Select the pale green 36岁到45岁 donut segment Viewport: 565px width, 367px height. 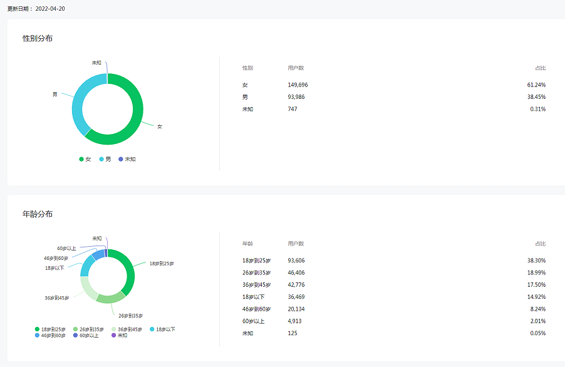87,289
